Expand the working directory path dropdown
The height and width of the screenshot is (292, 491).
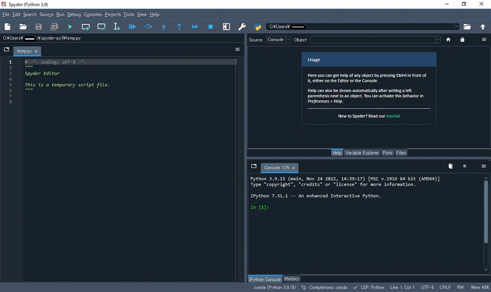click(456, 27)
